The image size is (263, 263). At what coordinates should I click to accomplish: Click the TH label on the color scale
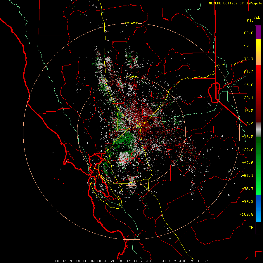(x=251, y=228)
